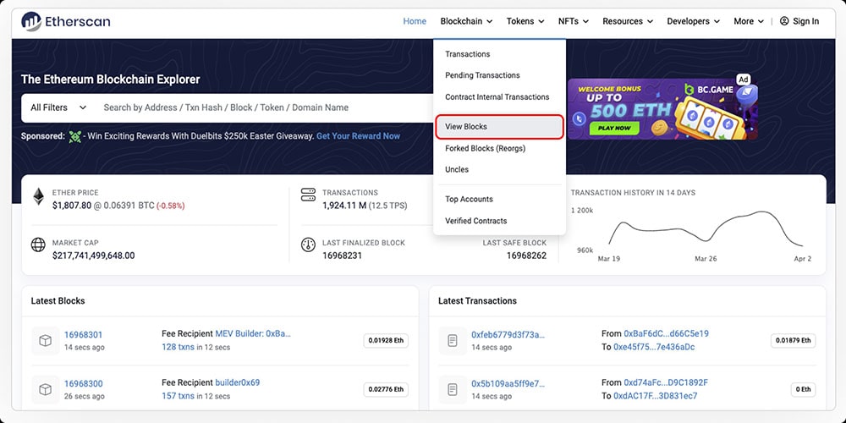This screenshot has height=423, width=846.
Task: Select Verified Contracts menu entry
Action: tap(475, 221)
